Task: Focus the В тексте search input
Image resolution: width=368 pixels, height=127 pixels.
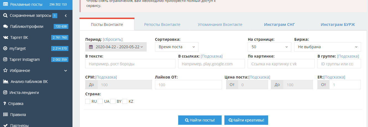Action: coord(130,64)
